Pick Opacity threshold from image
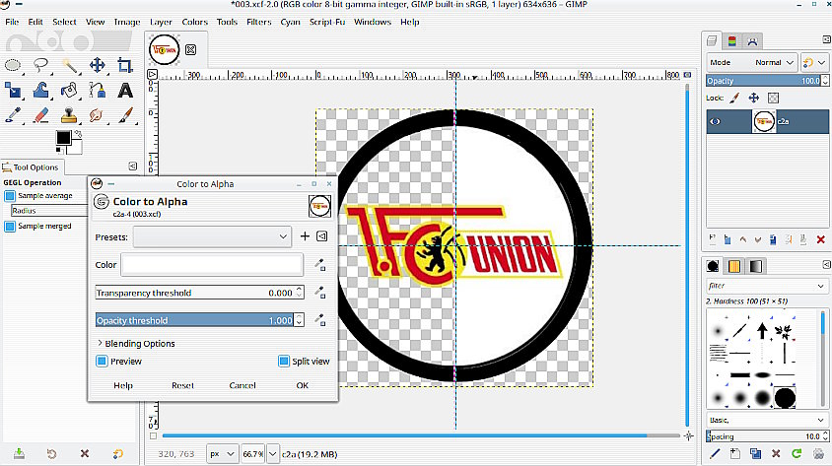This screenshot has height=466, width=832. 320,319
